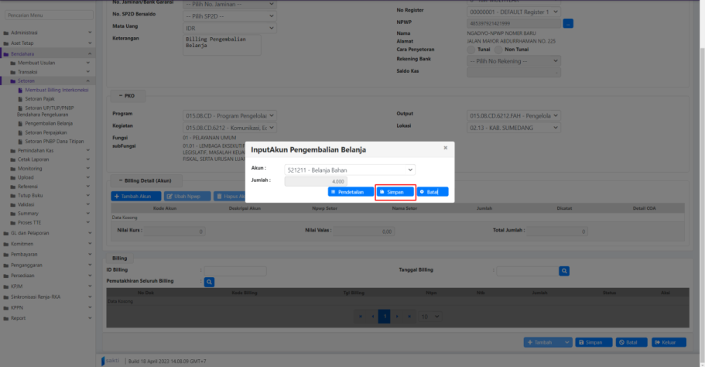Select the Tunai radio button
The height and width of the screenshot is (367, 705).
point(472,49)
